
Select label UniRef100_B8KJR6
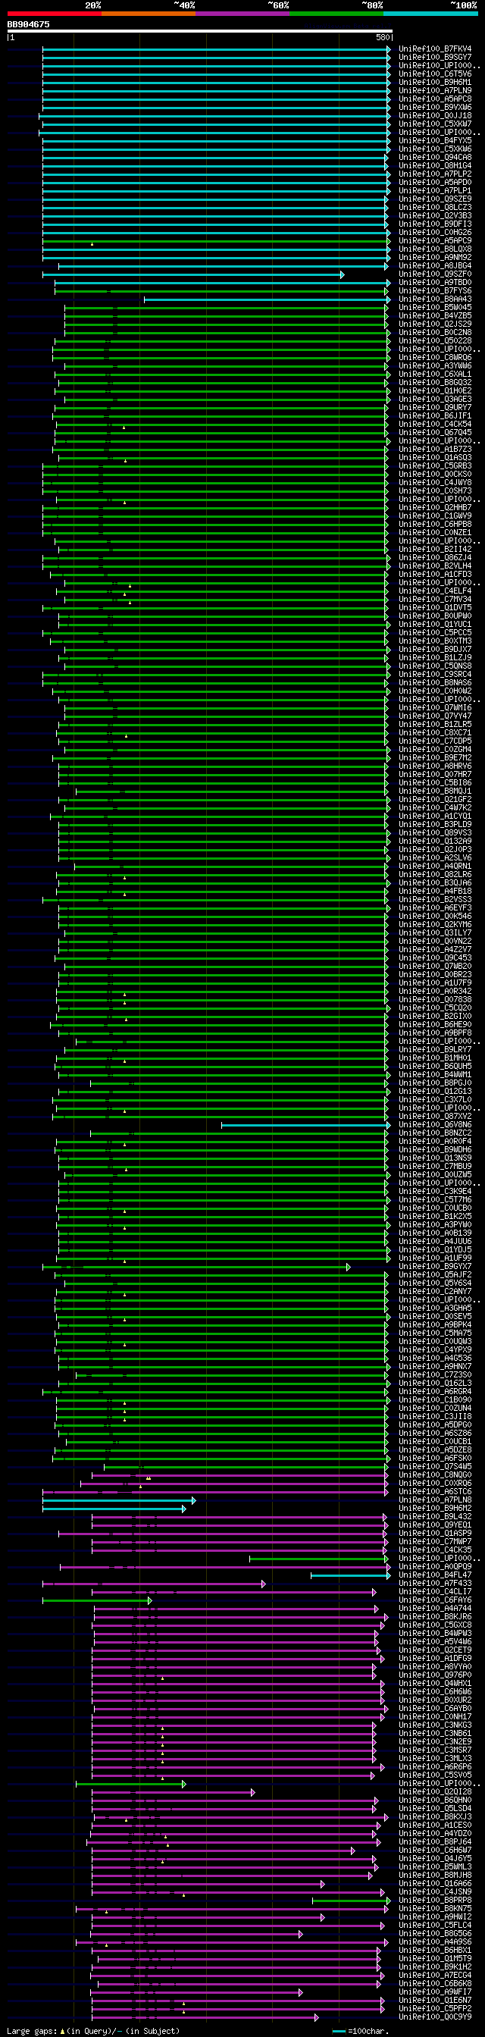point(434,1617)
